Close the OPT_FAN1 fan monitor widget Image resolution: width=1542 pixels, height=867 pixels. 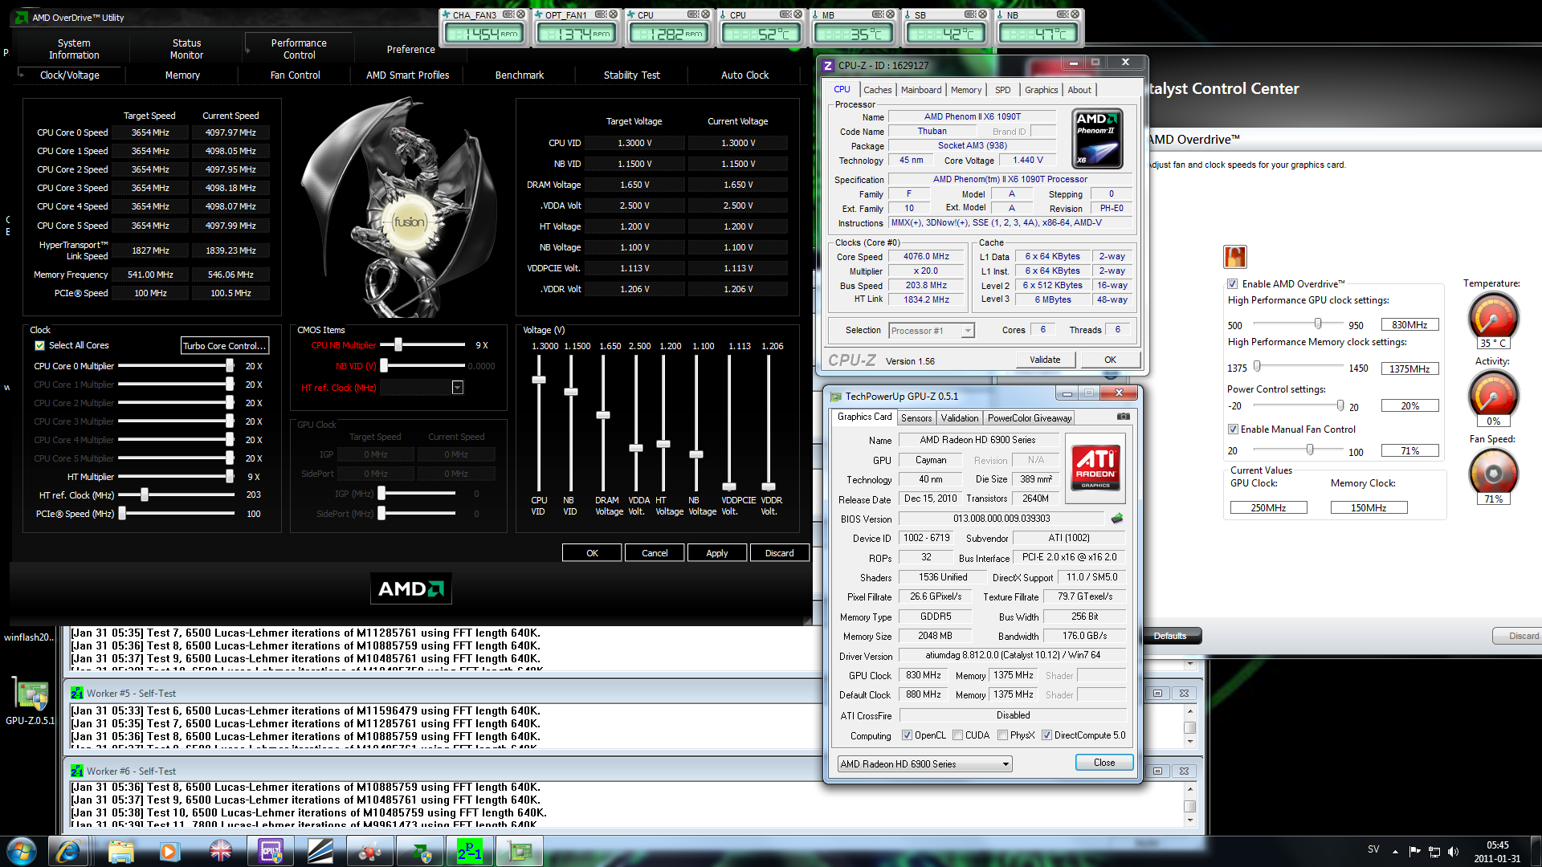pyautogui.click(x=613, y=14)
